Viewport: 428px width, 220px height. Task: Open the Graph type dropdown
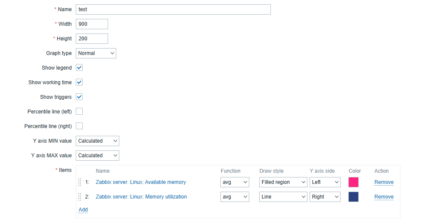click(96, 53)
